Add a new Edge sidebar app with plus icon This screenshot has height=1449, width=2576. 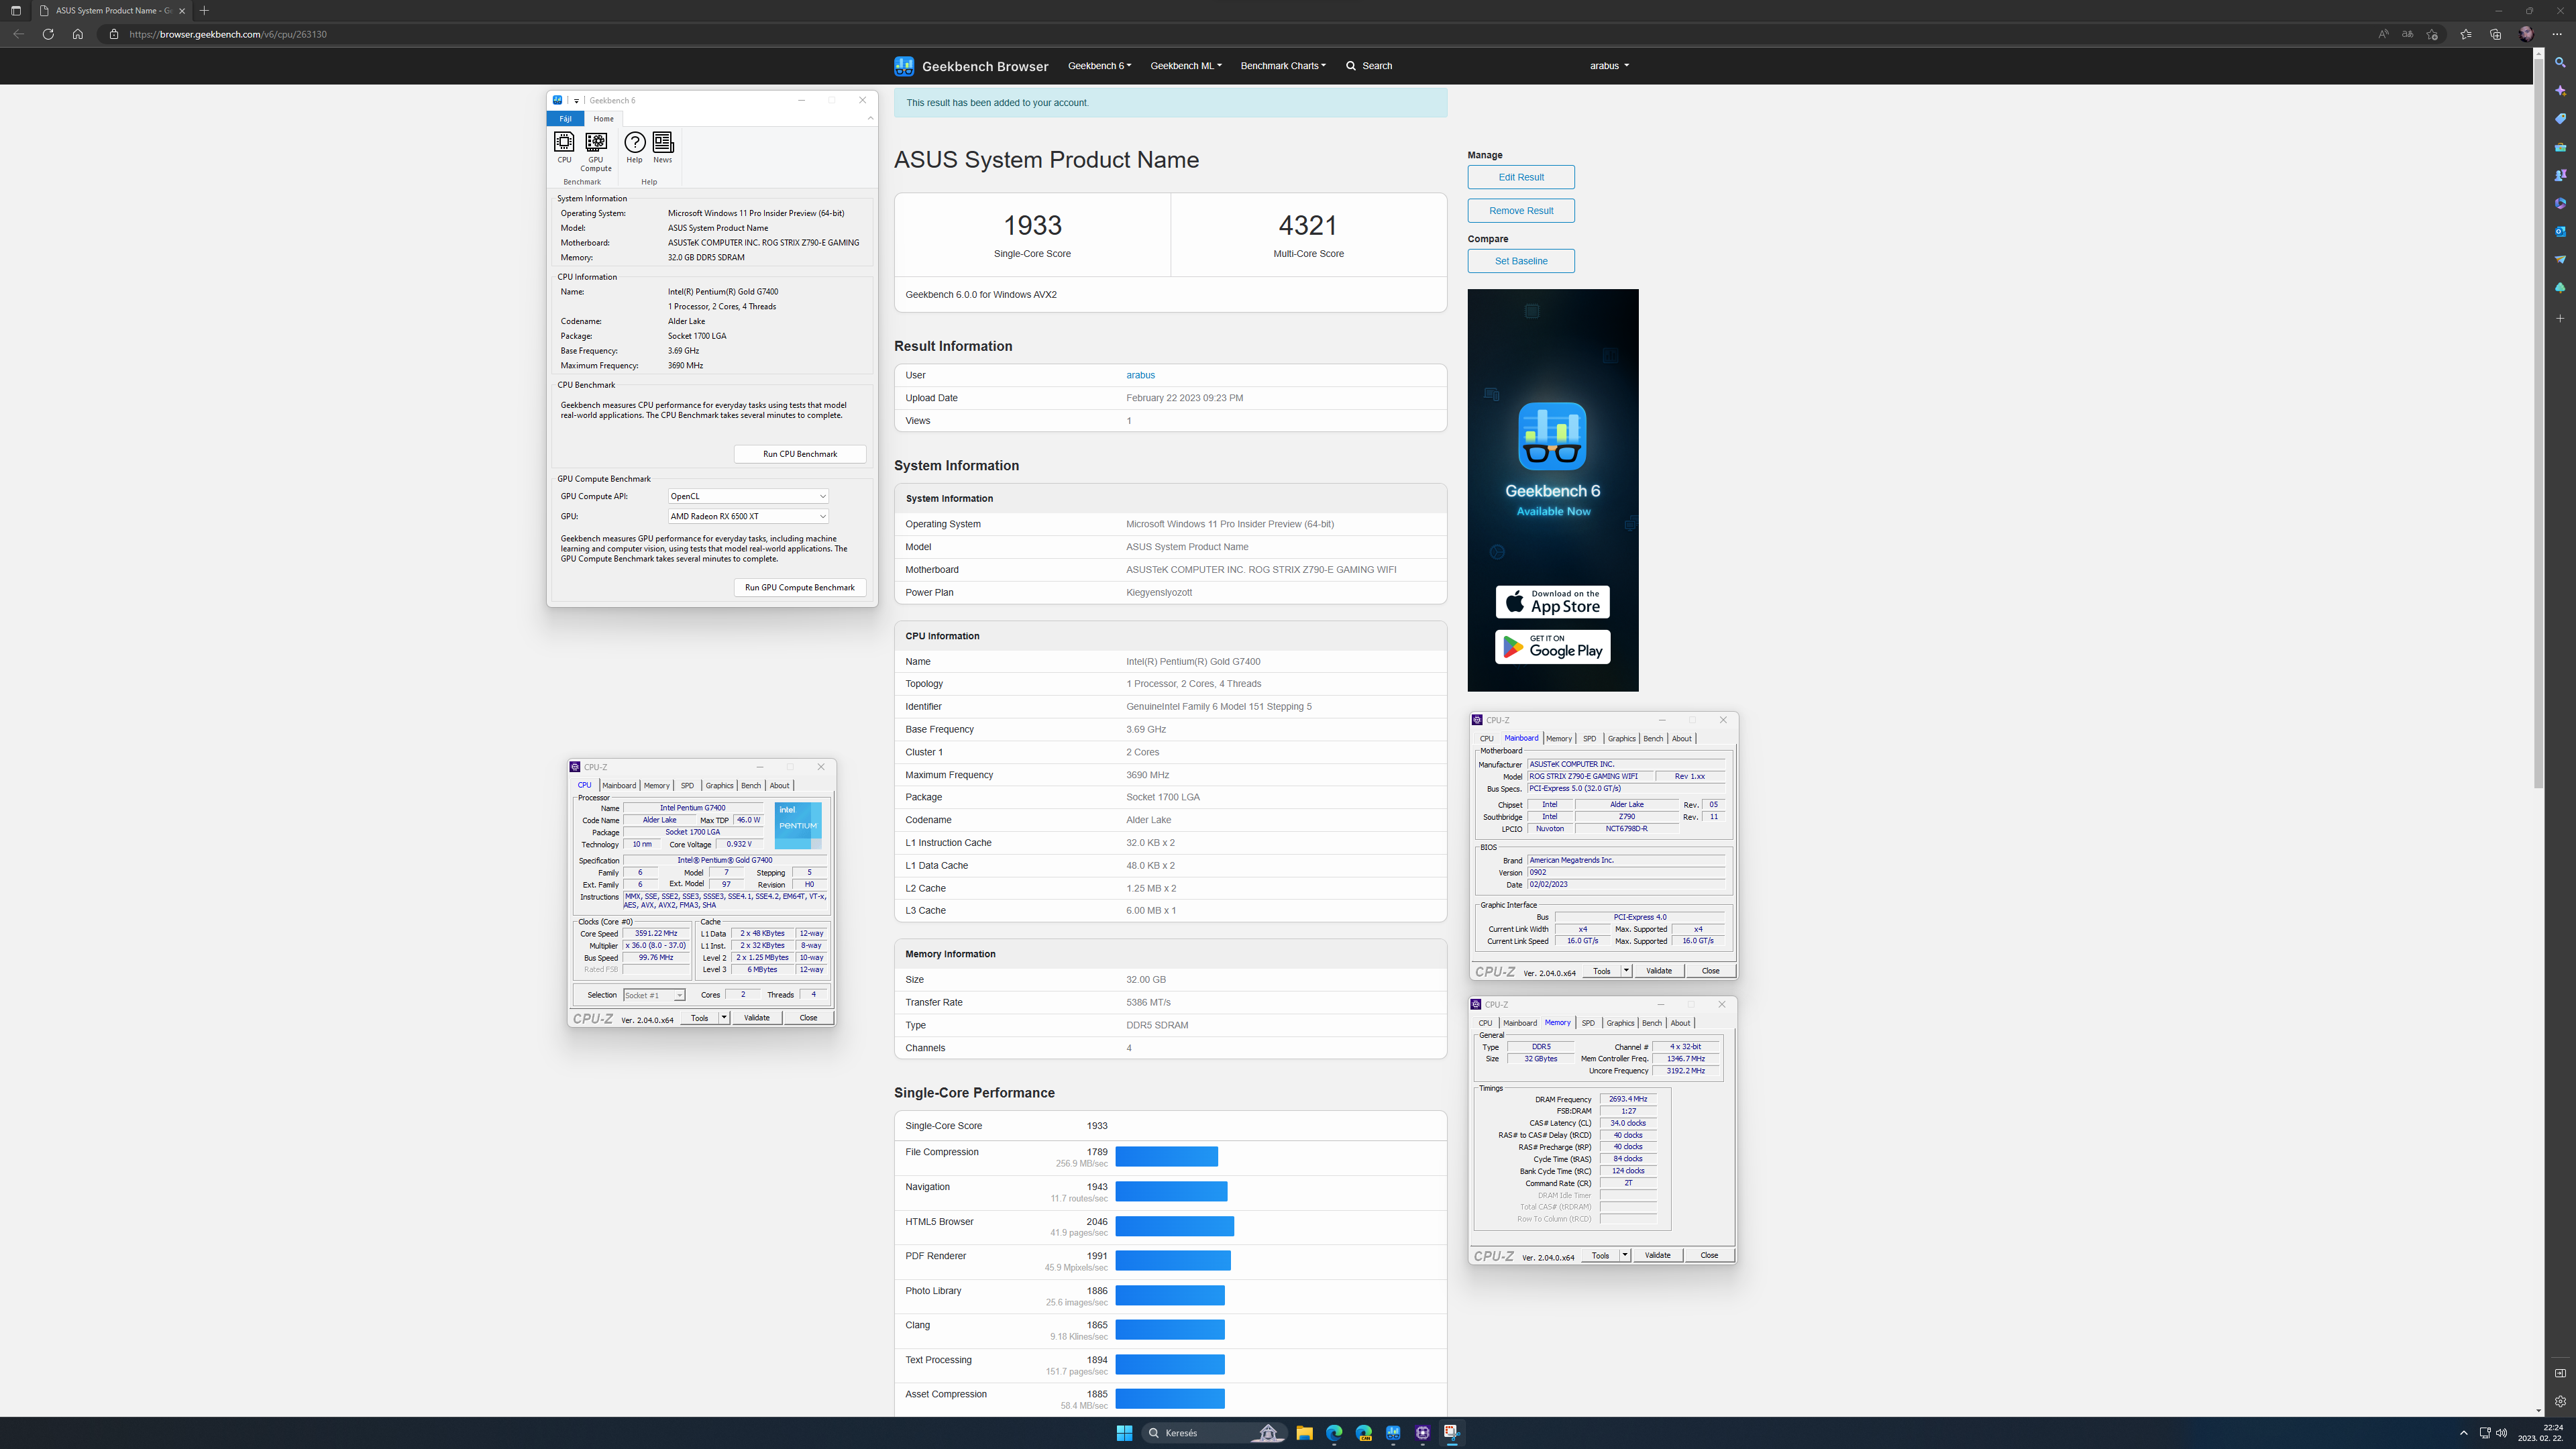click(2560, 318)
